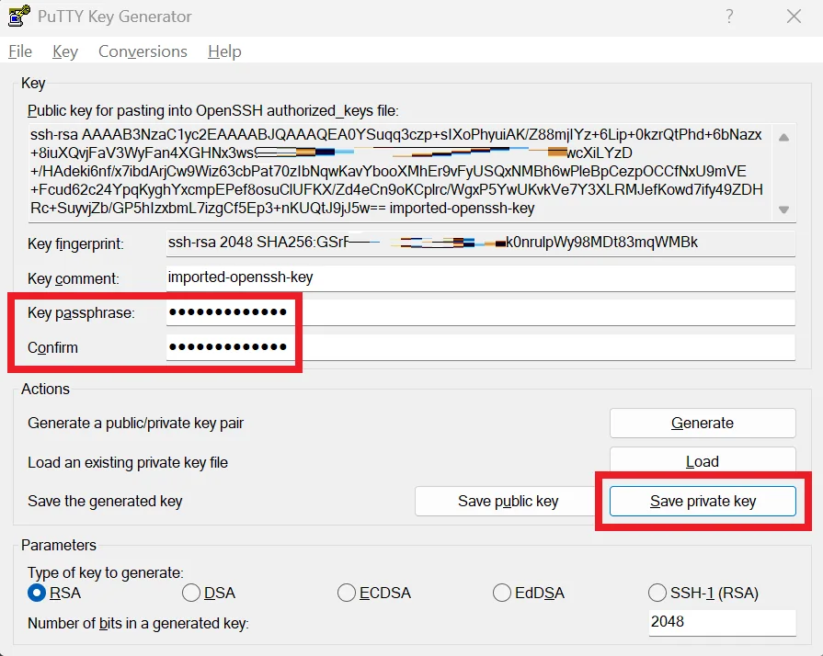Click the Confirm passphrase field
This screenshot has width=823, height=656.
(480, 346)
